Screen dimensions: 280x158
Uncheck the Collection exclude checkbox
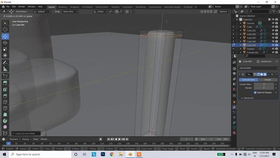(269, 19)
